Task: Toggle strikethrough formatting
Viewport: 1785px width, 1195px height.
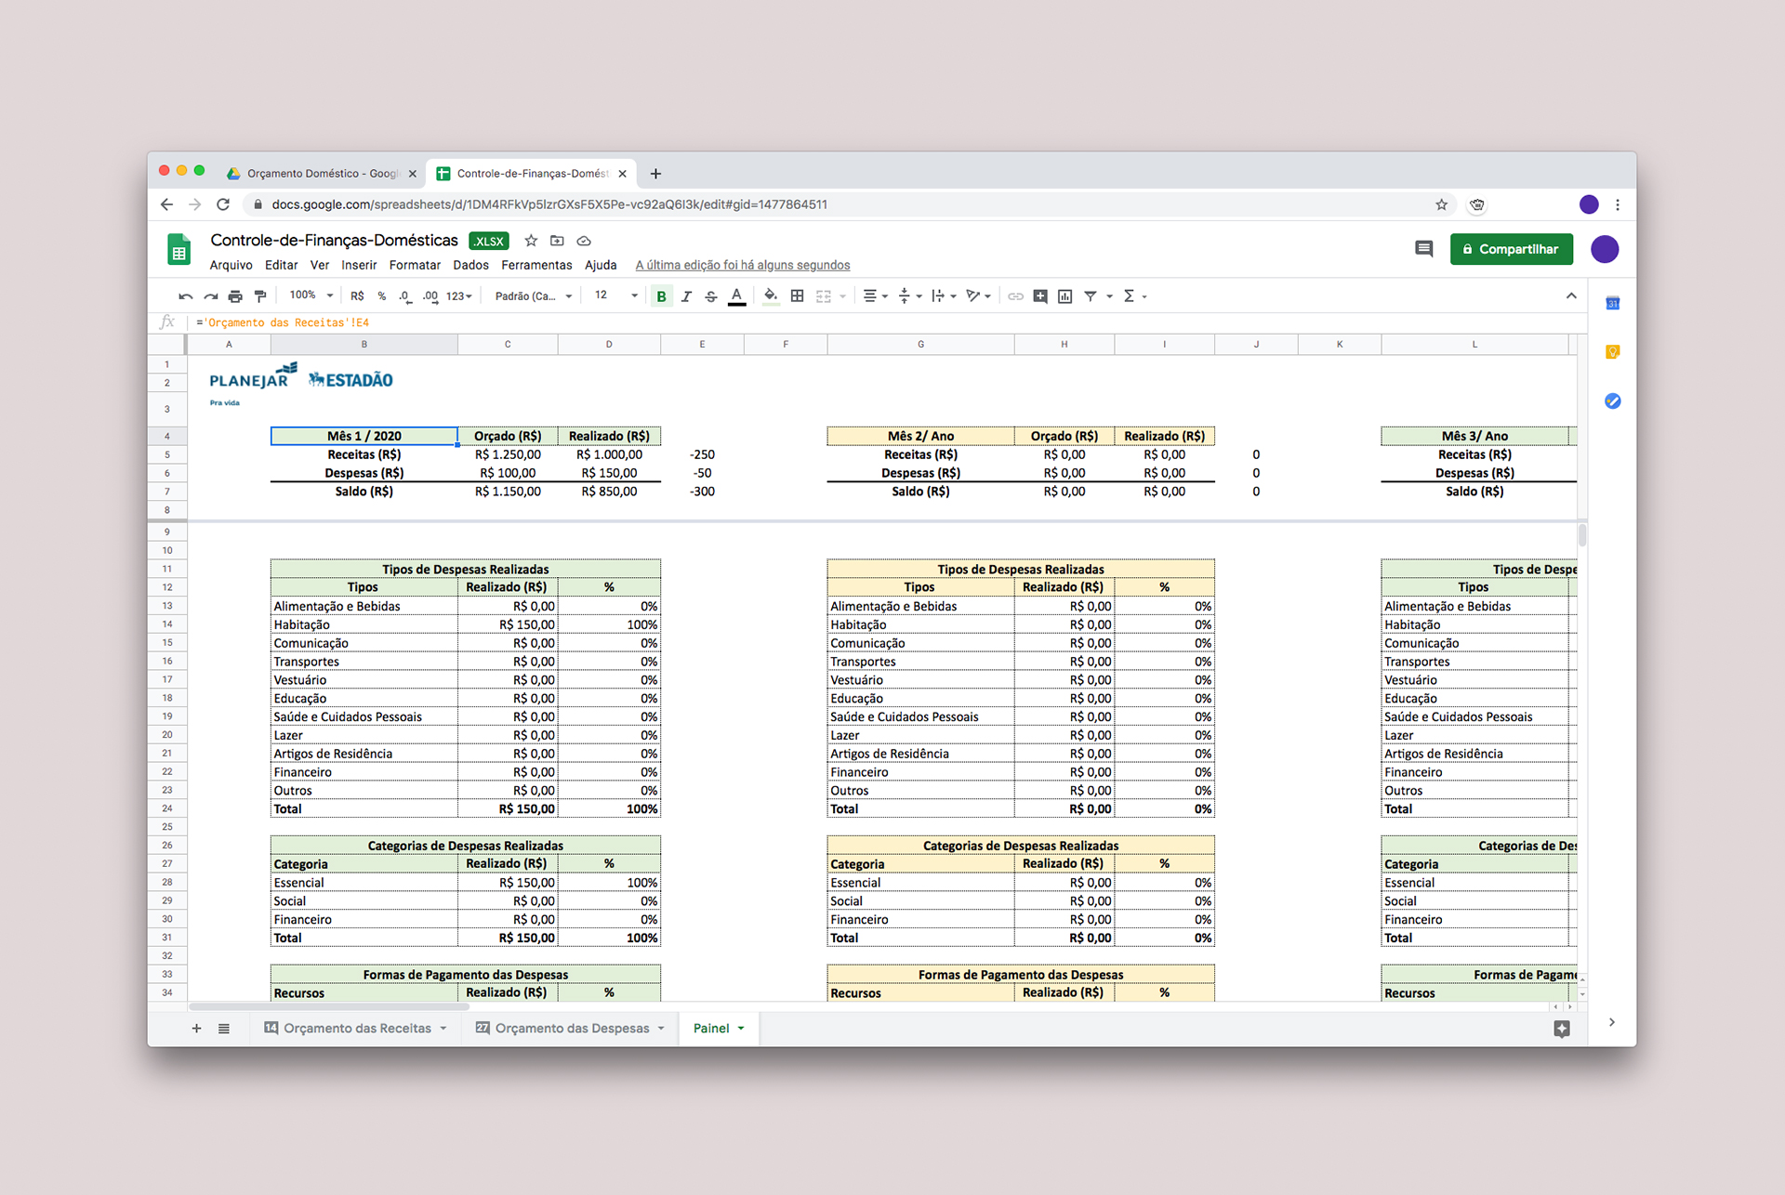Action: pyautogui.click(x=711, y=296)
